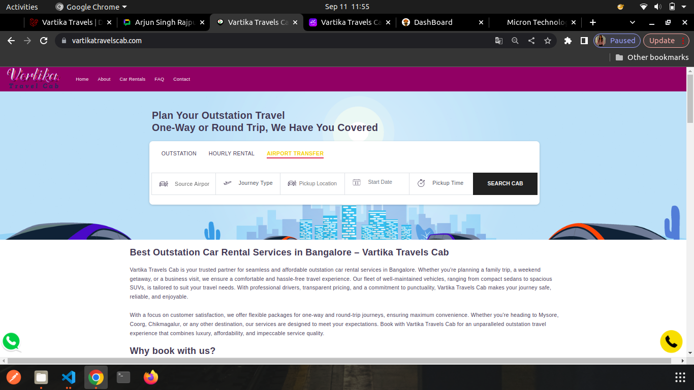Select the Outstation tab
The height and width of the screenshot is (390, 694).
(179, 153)
